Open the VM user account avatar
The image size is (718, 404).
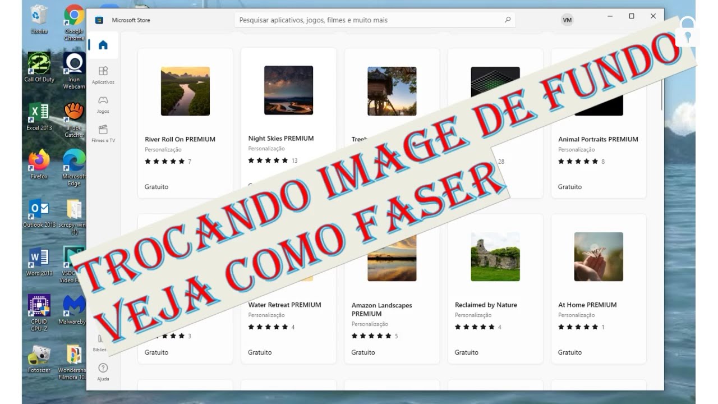[567, 20]
